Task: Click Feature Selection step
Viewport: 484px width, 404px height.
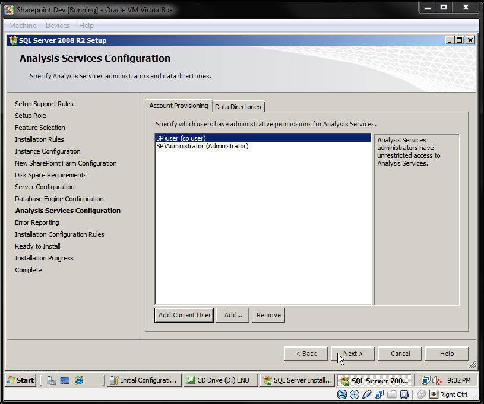Action: coord(40,128)
